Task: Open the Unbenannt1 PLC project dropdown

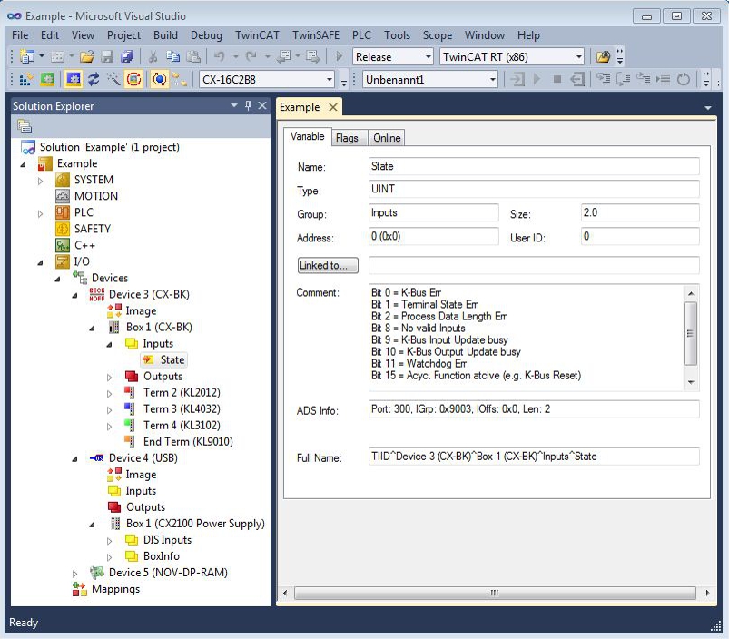Action: [x=493, y=80]
